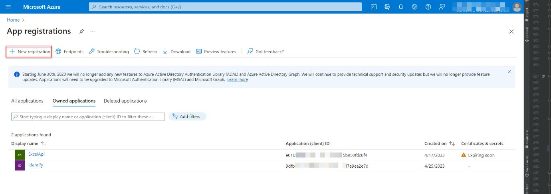Switch to the All applications tab
The image size is (551, 194).
pyautogui.click(x=27, y=101)
